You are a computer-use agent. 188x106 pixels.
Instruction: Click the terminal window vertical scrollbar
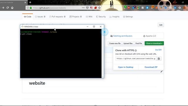pos(103,53)
